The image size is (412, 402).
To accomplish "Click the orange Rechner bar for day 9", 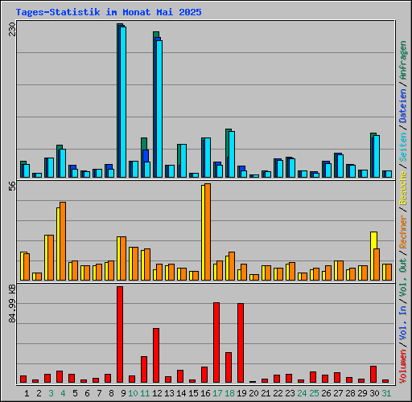I will [123, 258].
